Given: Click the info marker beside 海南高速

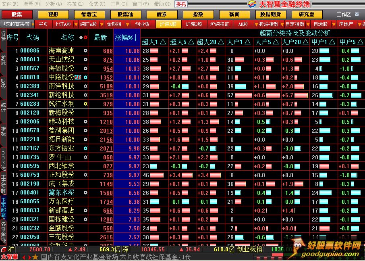Looking at the screenshot, I should click(x=86, y=50).
